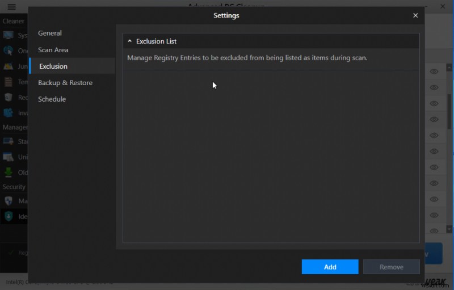This screenshot has width=454, height=290.
Task: Click the main window vertical scrollbar thumb
Action: tap(449, 111)
